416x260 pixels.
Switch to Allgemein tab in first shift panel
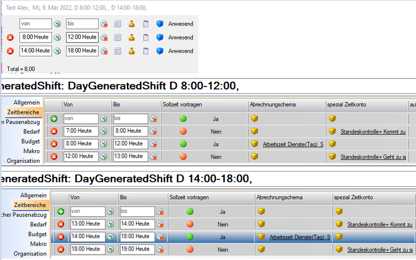(27, 103)
